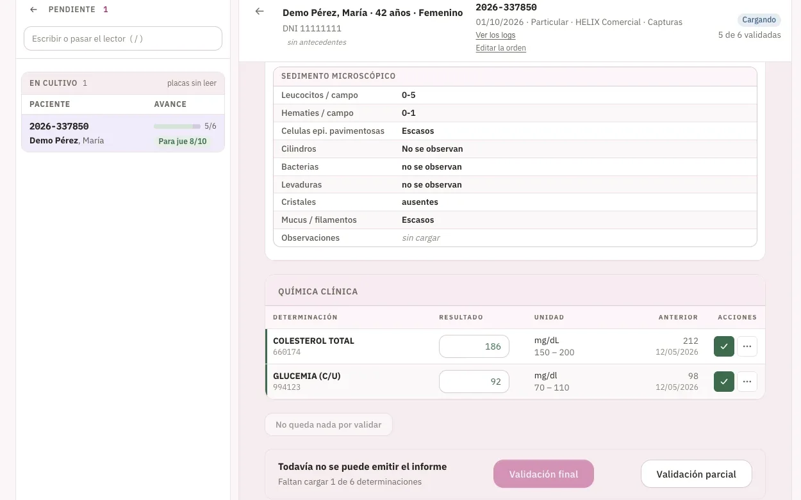
Task: Click Cristales value ausentes
Action: pyautogui.click(x=420, y=202)
